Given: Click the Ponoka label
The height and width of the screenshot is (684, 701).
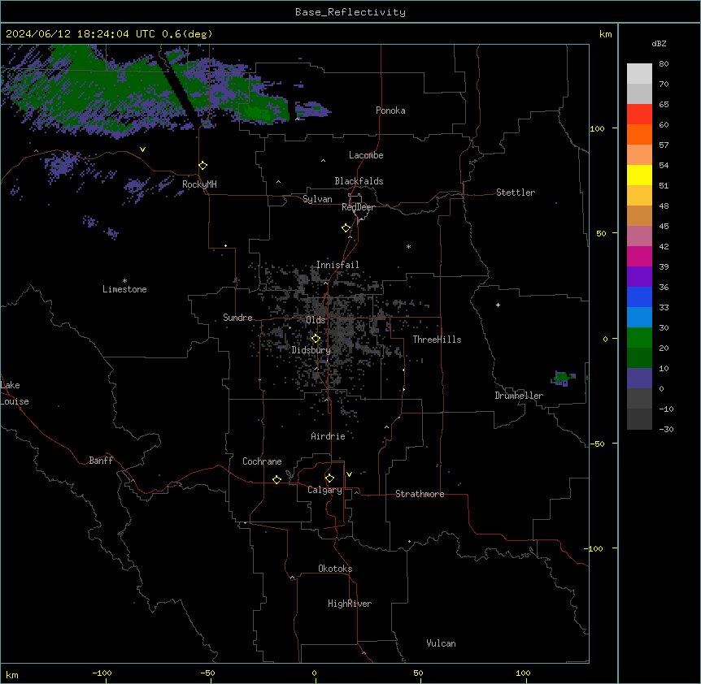Looking at the screenshot, I should tap(390, 110).
